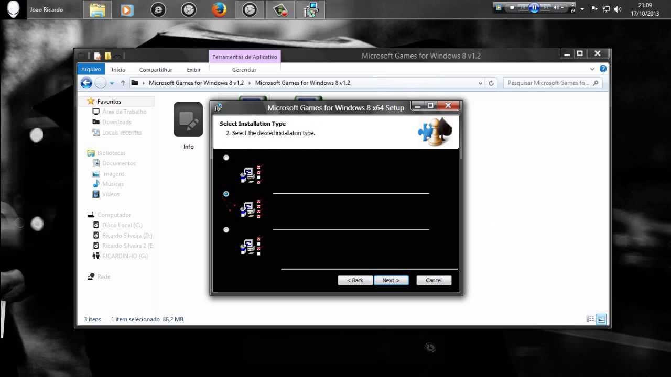Stop playback in the taskbar media player
This screenshot has width=671, height=377.
click(x=512, y=7)
